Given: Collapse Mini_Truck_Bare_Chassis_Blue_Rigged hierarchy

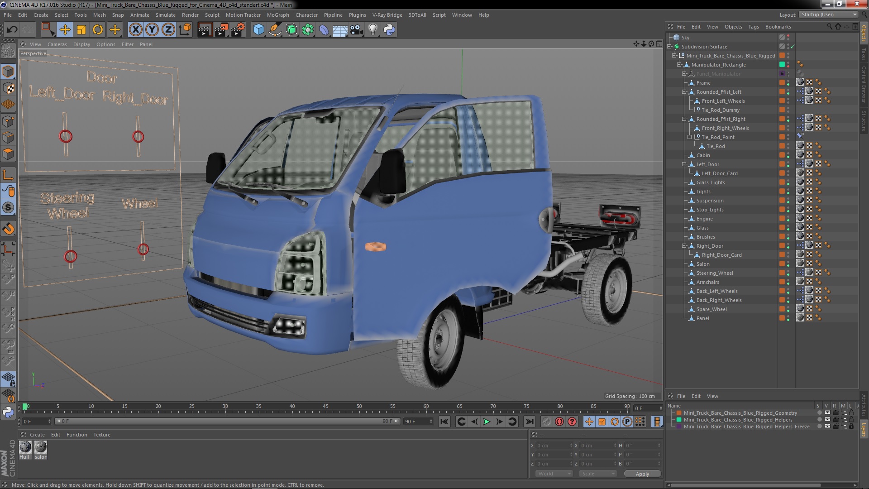Looking at the screenshot, I should pos(674,55).
